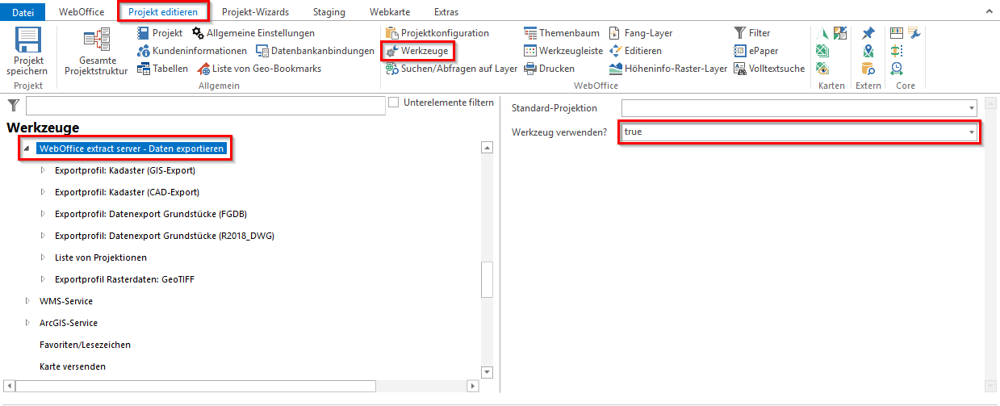Open the Drucken settings
1000x406 pixels.
(549, 69)
